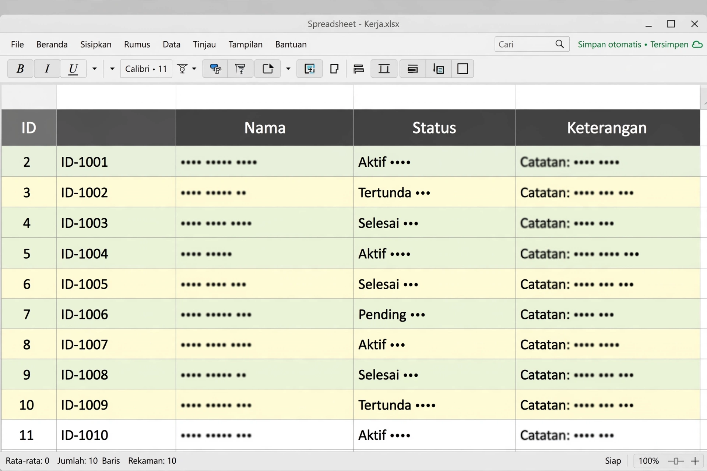The height and width of the screenshot is (471, 707).
Task: Click the funnel filter icon after font box
Action: coord(182,69)
